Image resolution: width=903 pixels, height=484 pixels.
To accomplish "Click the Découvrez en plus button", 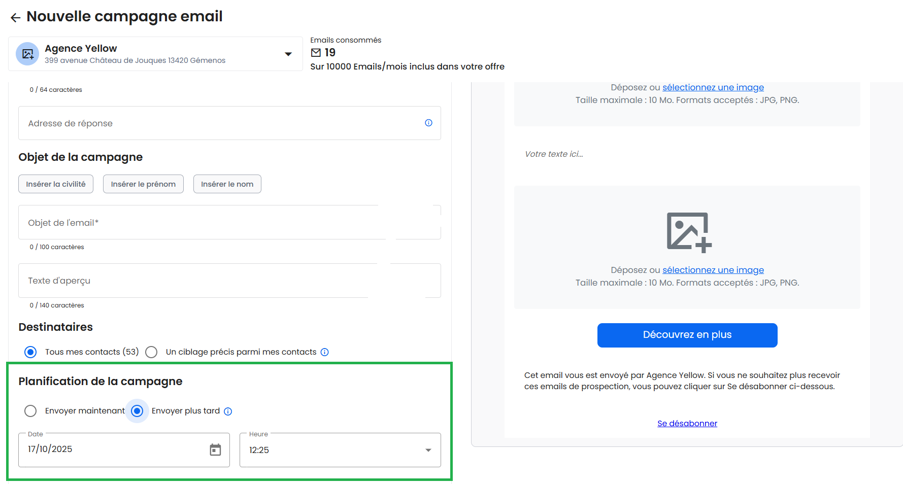I will tap(687, 335).
